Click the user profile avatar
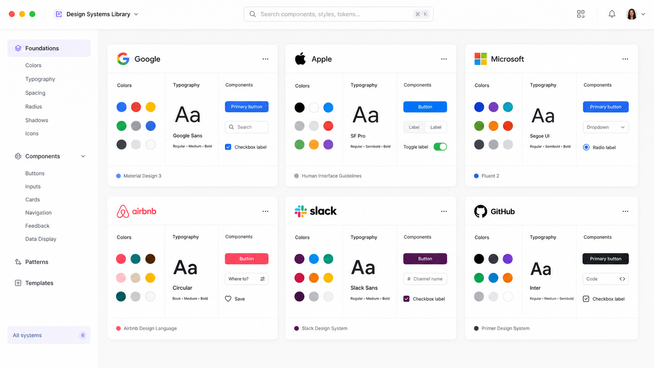The width and height of the screenshot is (654, 368). pyautogui.click(x=632, y=14)
